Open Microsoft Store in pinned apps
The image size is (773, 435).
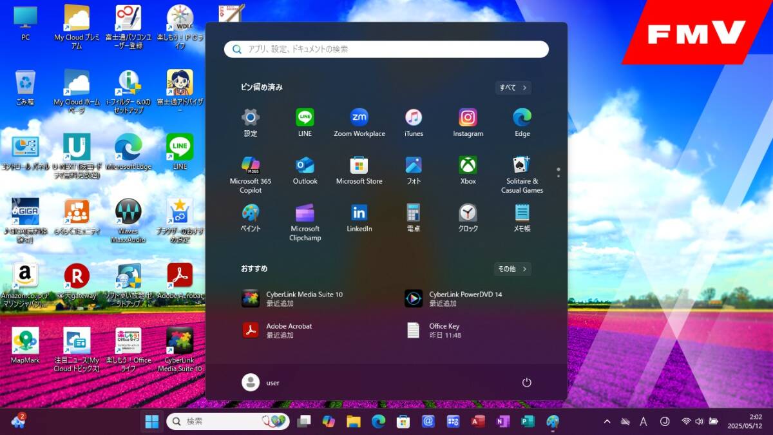point(359,170)
